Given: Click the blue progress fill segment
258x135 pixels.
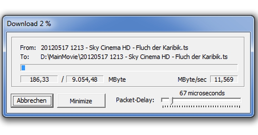Looking at the screenshot, I should tap(23, 68).
